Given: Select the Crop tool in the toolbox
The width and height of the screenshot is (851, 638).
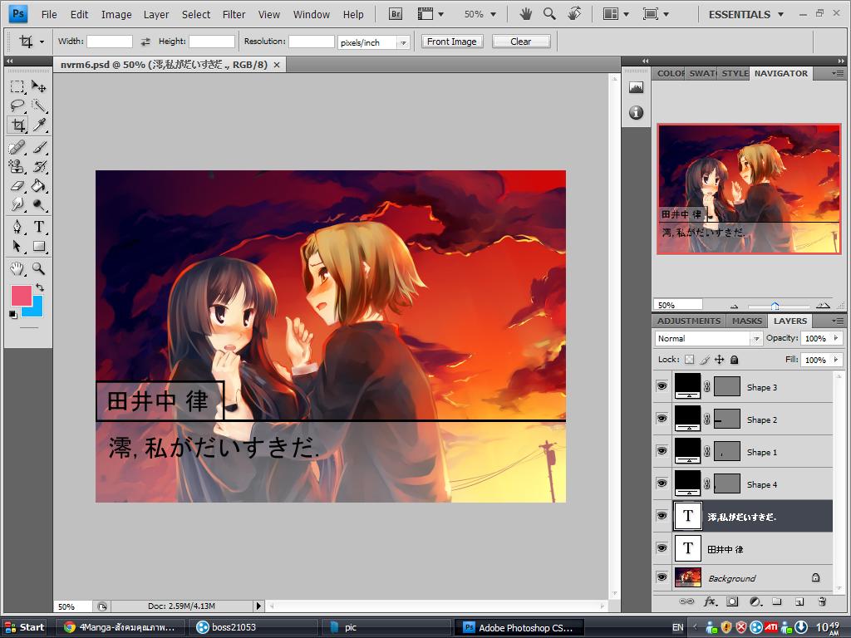Looking at the screenshot, I should coord(17,125).
